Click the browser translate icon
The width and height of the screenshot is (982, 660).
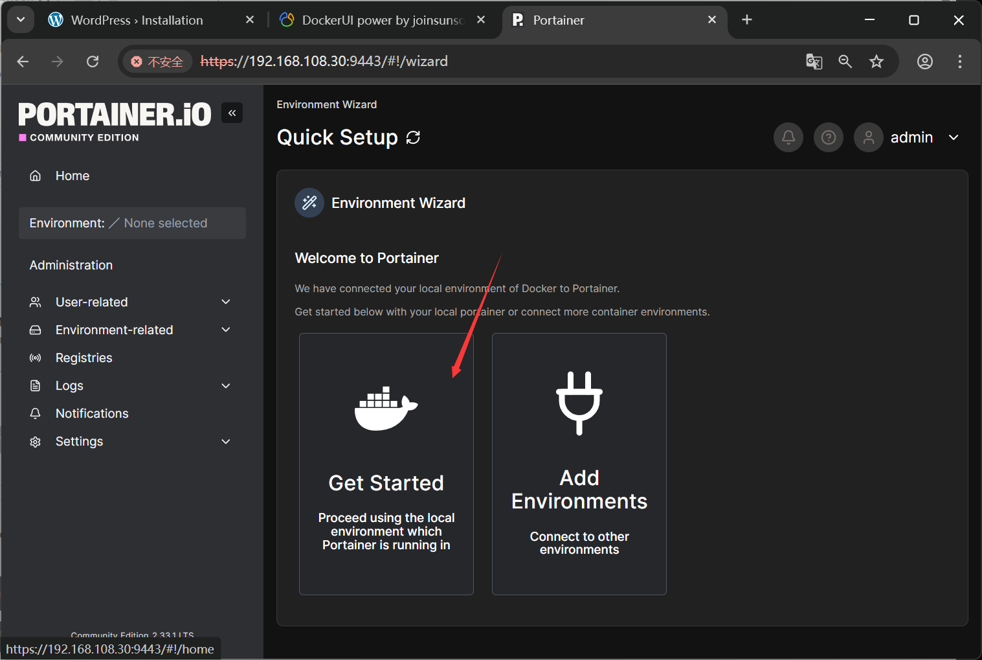pos(814,62)
